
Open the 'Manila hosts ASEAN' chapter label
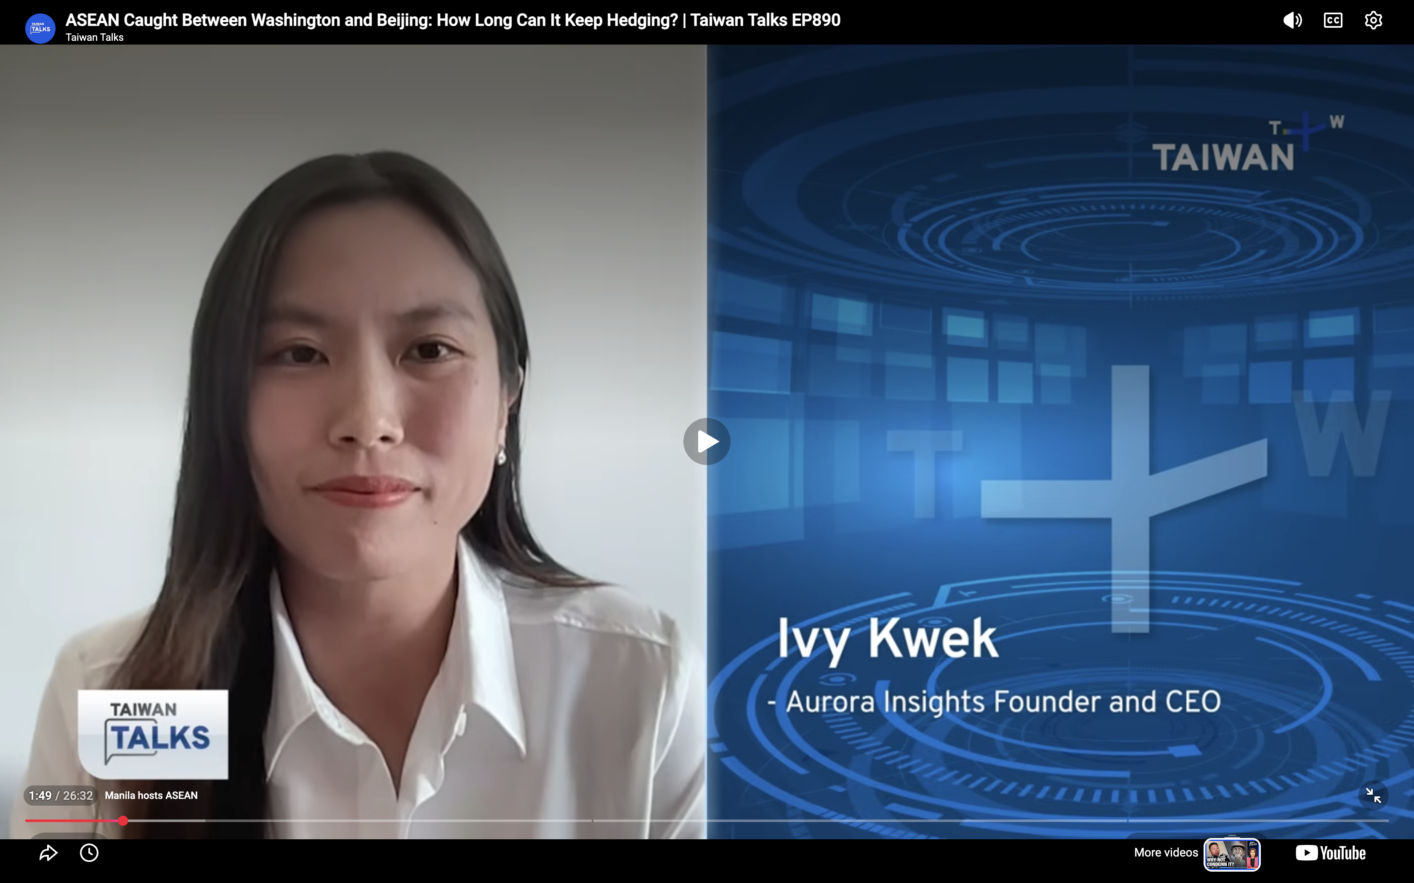[151, 796]
